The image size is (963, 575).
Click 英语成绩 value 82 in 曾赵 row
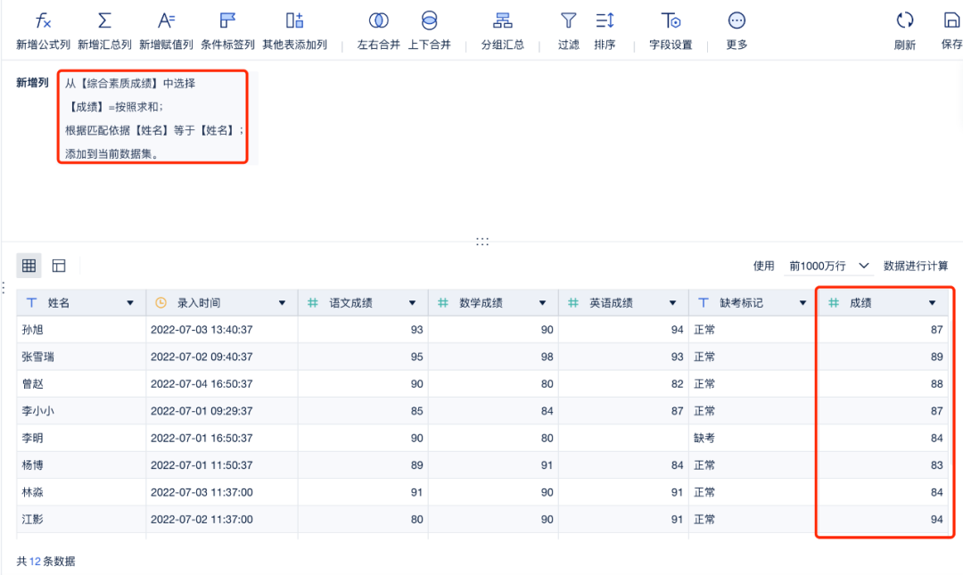623,384
